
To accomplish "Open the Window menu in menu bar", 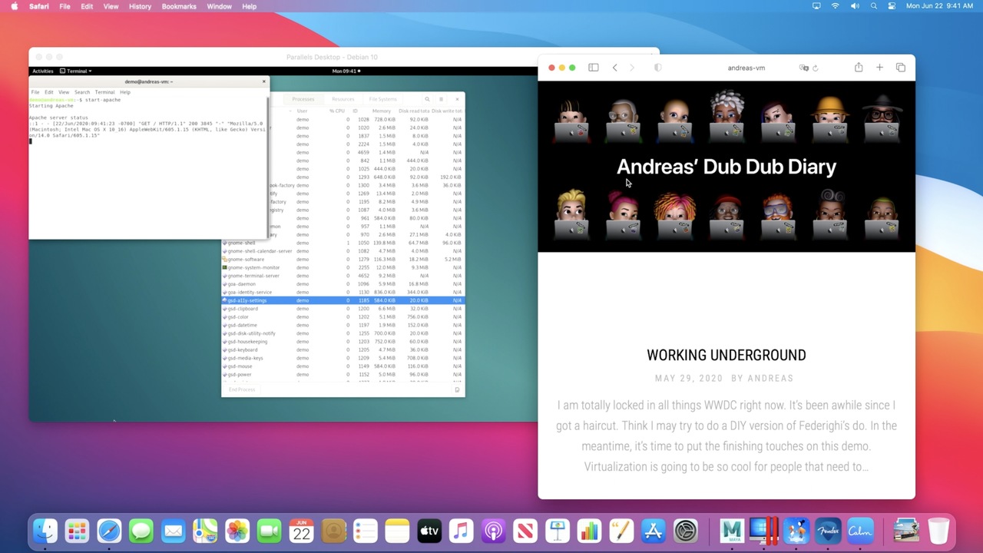I will click(x=219, y=6).
